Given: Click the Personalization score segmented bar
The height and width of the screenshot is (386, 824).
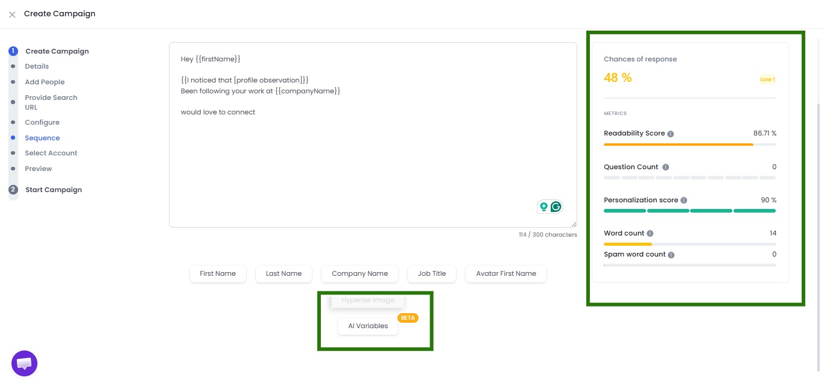Looking at the screenshot, I should (x=690, y=211).
